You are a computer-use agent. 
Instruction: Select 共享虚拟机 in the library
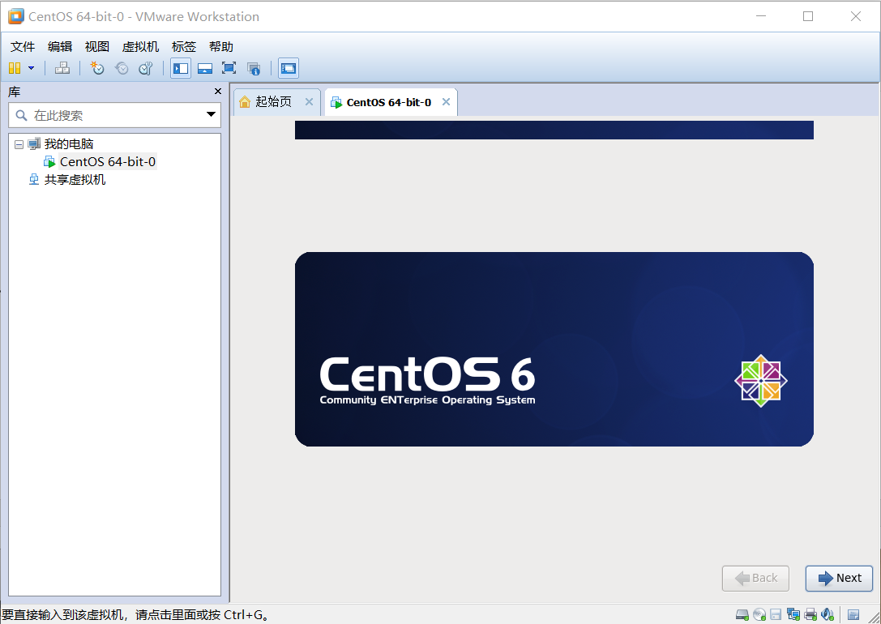pyautogui.click(x=75, y=180)
